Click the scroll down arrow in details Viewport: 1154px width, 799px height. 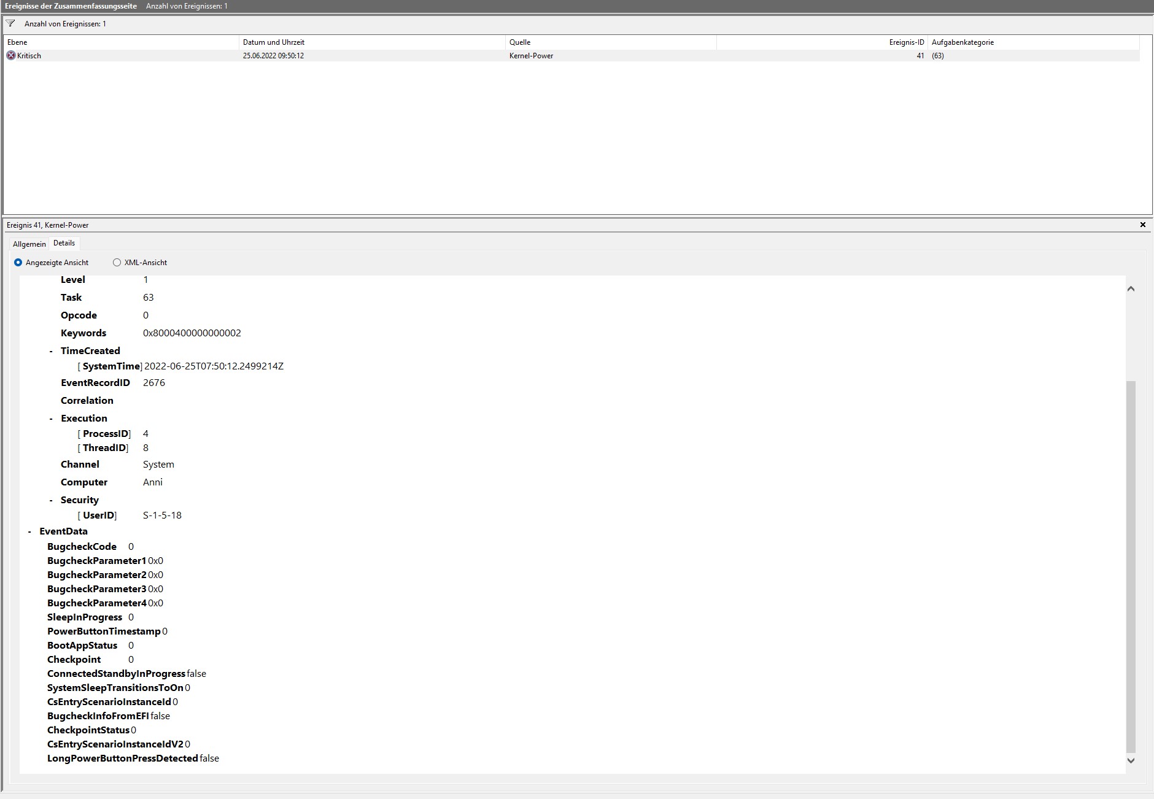pos(1131,760)
